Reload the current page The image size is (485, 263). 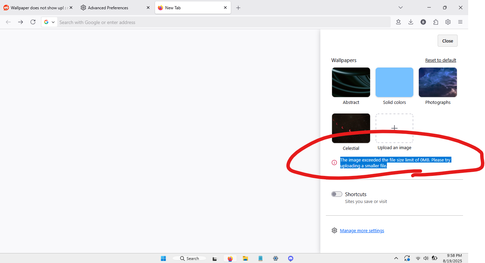33,22
